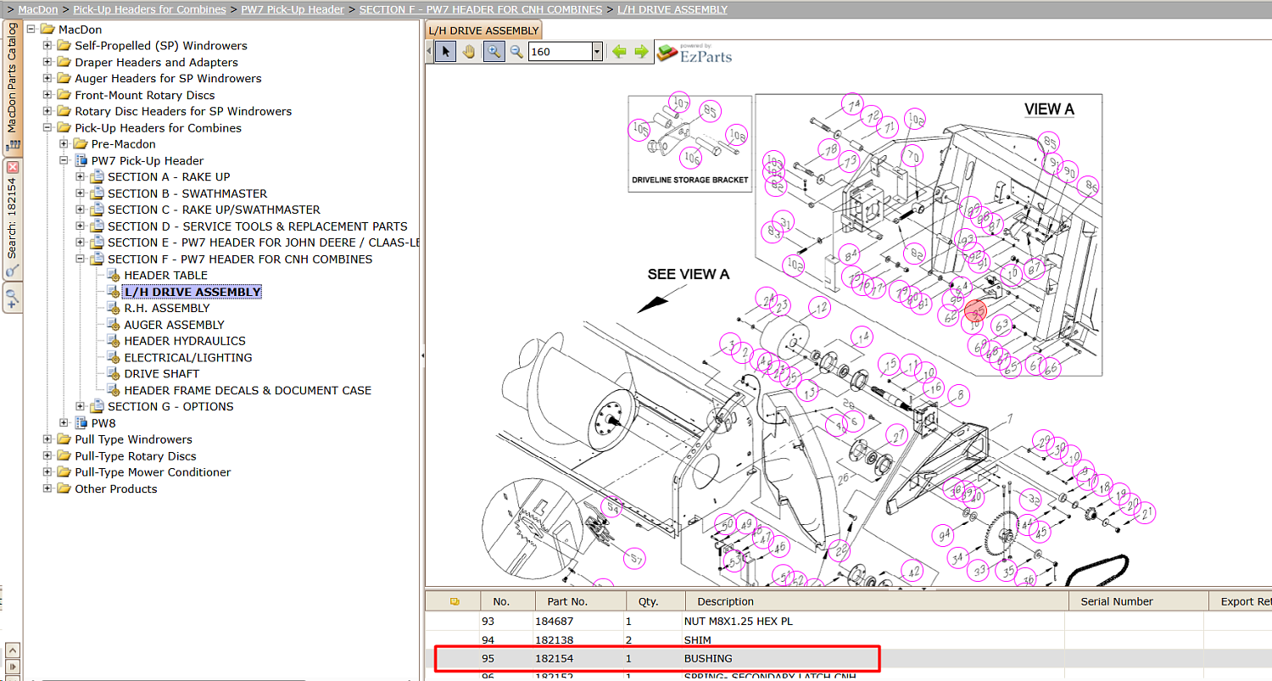Image resolution: width=1272 pixels, height=681 pixels.
Task: Switch to Search: 182154 side tab
Action: tap(12, 219)
